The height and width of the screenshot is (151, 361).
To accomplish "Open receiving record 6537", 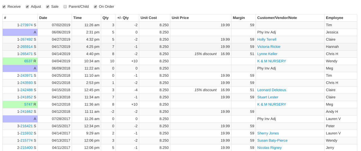I will (x=28, y=61).
